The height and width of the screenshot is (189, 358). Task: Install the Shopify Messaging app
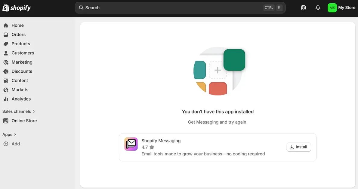[299, 147]
